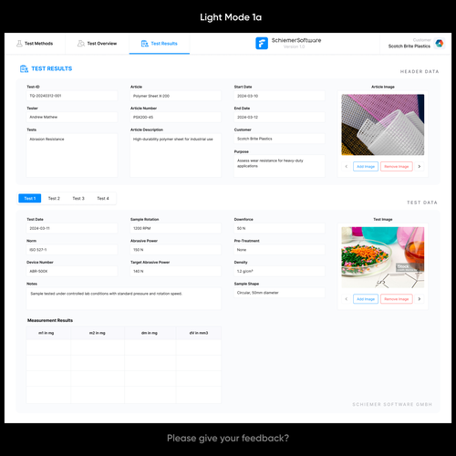Image resolution: width=456 pixels, height=456 pixels.
Task: Click Add Image under Article Image
Action: [366, 167]
